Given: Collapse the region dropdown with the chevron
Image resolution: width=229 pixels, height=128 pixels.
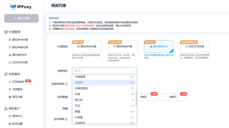Looking at the screenshot, I should (x=134, y=71).
